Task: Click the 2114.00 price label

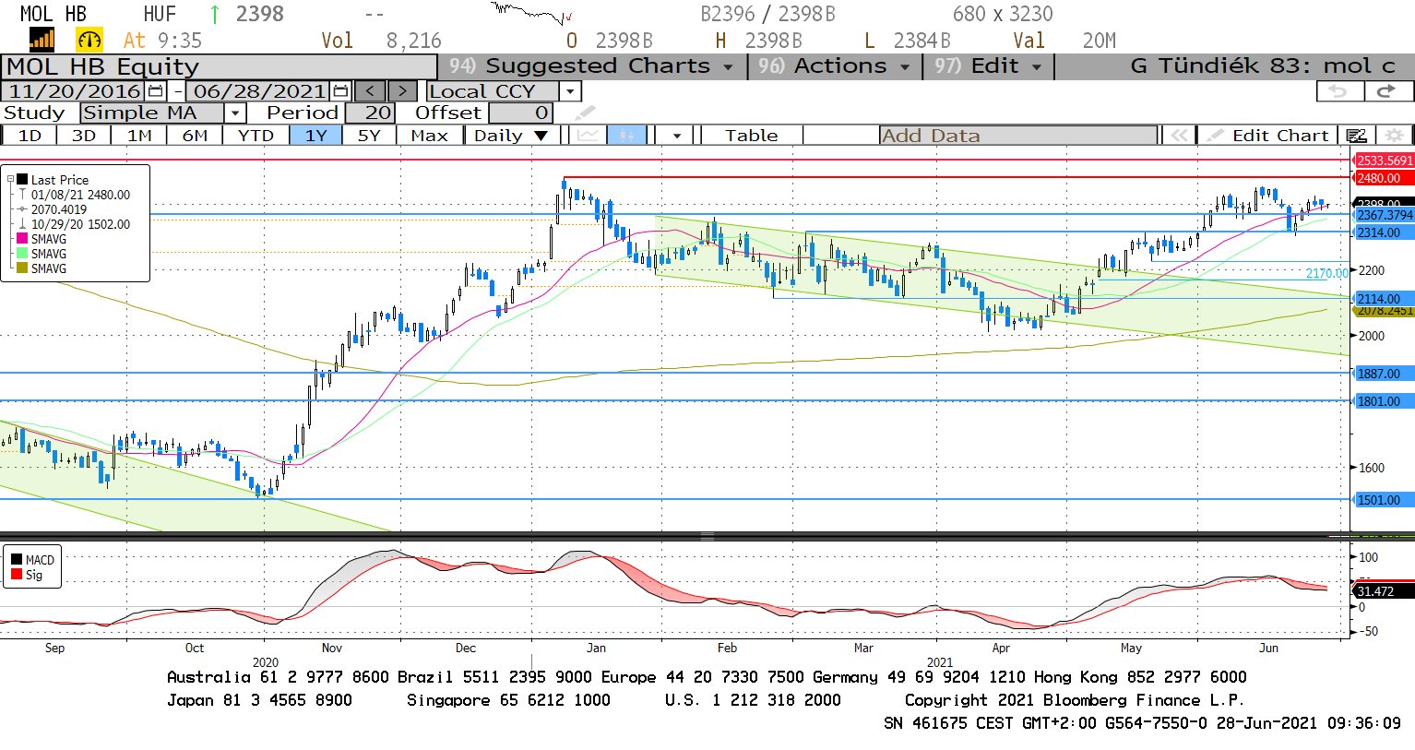Action: point(1385,299)
